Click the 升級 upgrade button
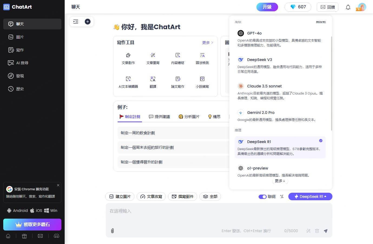373x244 pixels. coord(267,7)
